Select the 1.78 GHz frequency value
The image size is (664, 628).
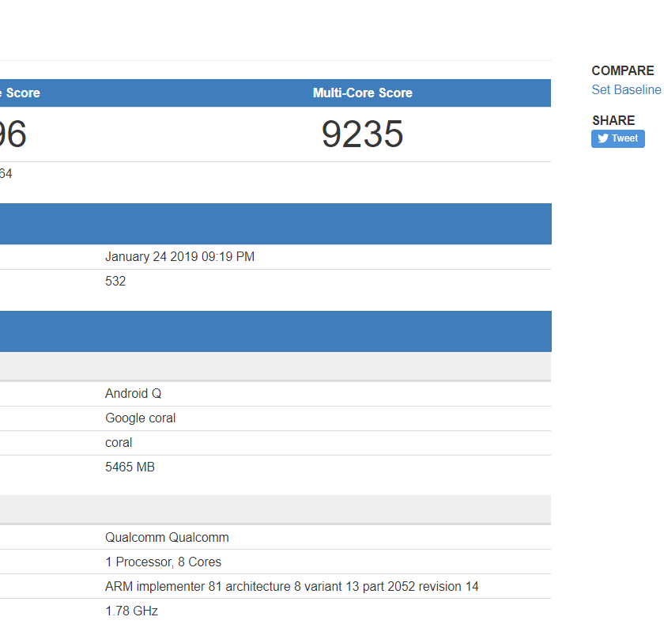(x=131, y=611)
